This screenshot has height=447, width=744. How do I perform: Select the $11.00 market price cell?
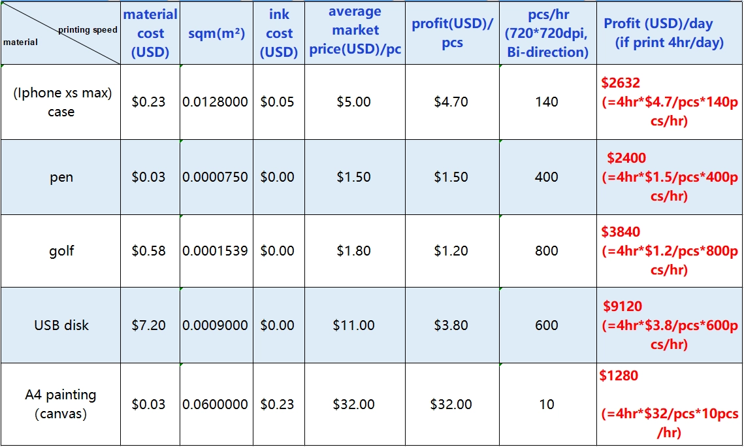(355, 325)
